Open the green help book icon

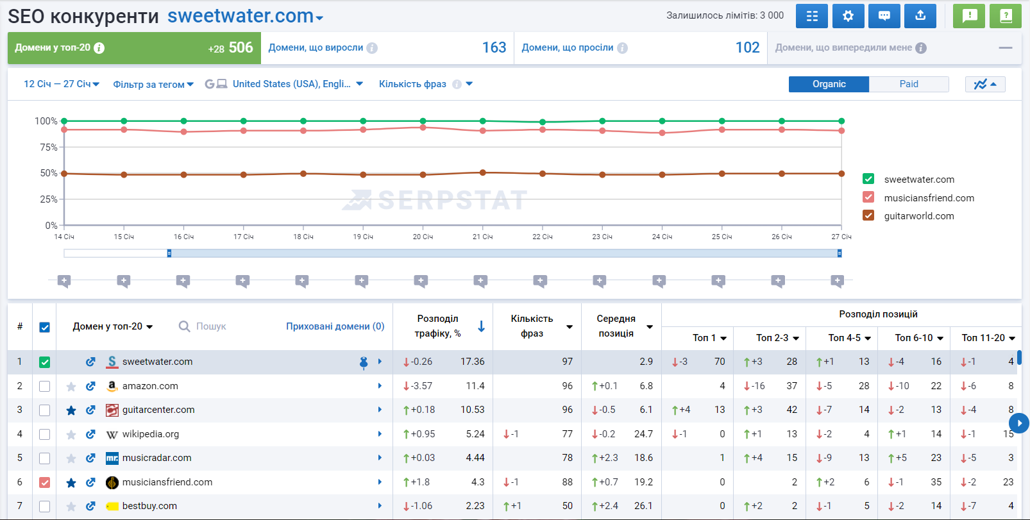tap(1005, 16)
